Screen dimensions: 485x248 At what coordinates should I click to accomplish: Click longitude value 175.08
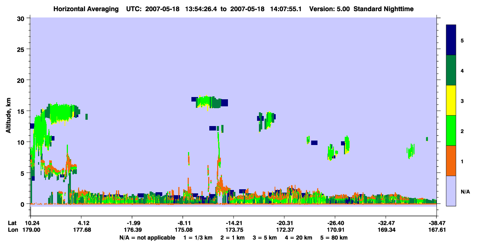(183, 230)
